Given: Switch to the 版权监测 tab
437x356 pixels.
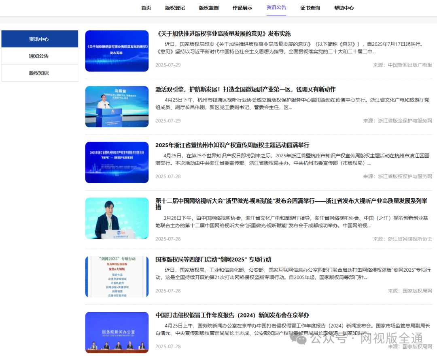Looking at the screenshot, I should pos(209,8).
